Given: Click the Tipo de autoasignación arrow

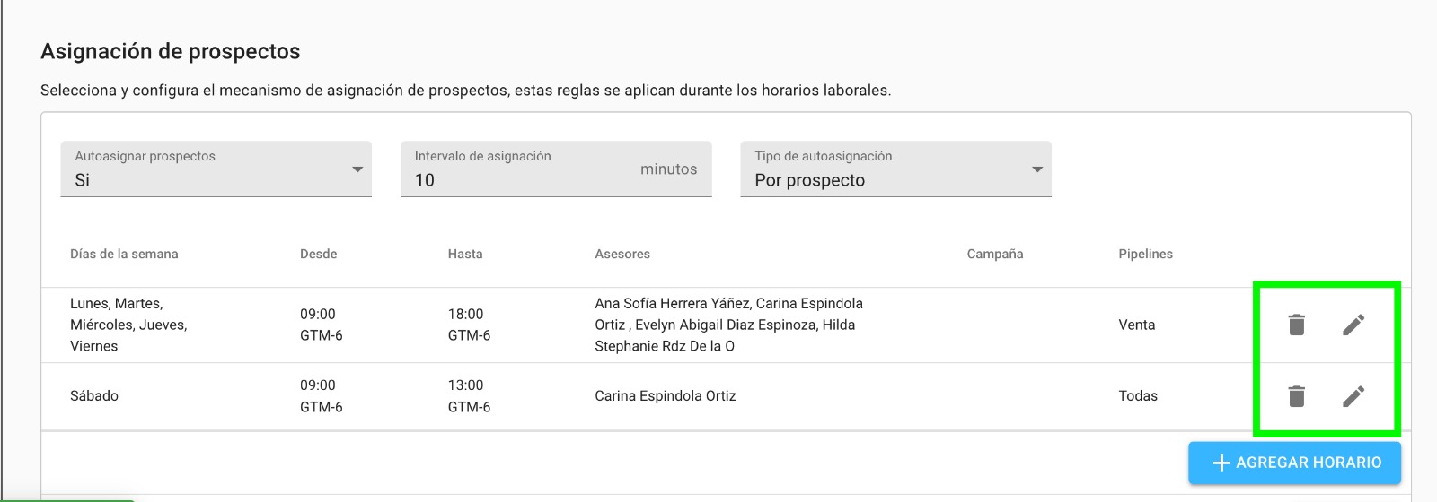Looking at the screenshot, I should (x=1037, y=169).
